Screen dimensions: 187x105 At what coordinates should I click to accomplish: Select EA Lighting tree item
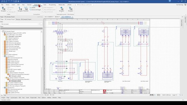(x=11, y=71)
